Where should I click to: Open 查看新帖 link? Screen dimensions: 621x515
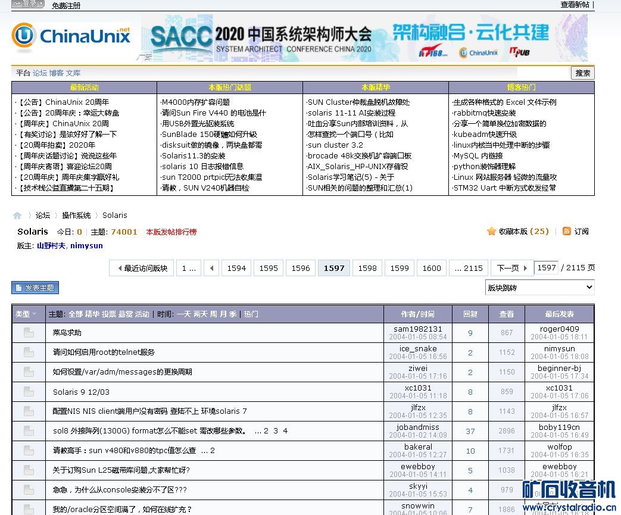coord(575,5)
